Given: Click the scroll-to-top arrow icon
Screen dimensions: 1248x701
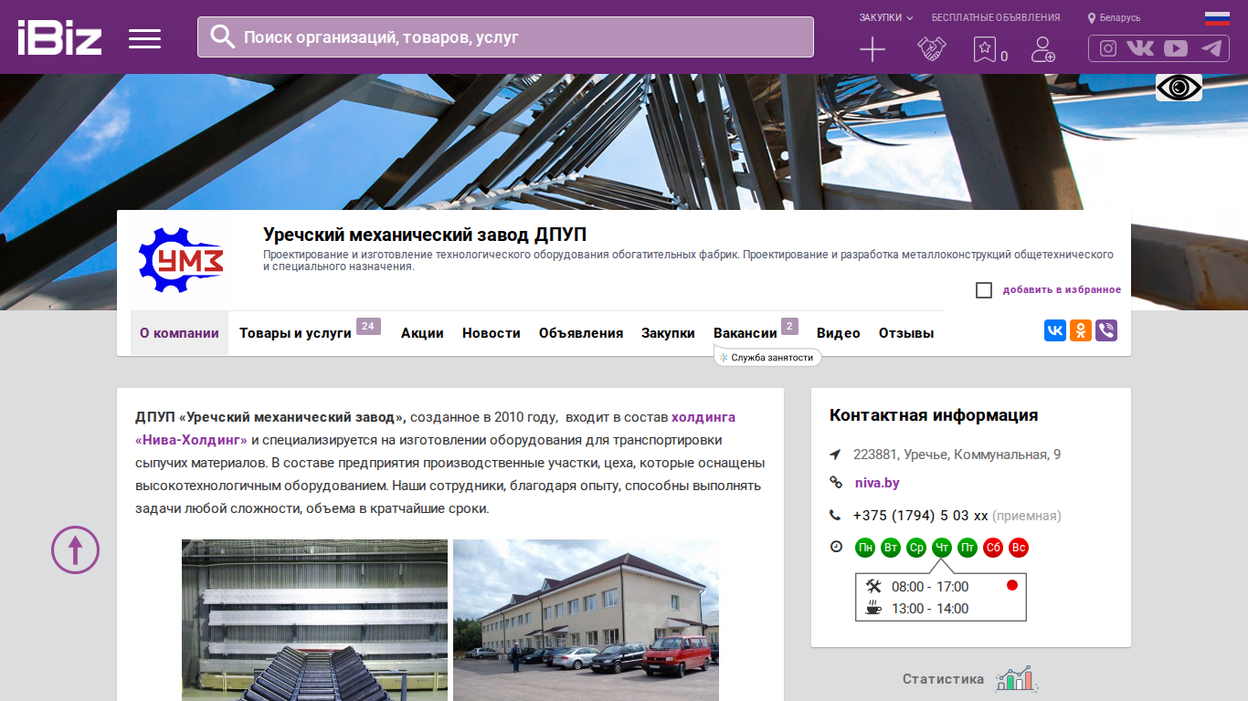Looking at the screenshot, I should point(75,549).
